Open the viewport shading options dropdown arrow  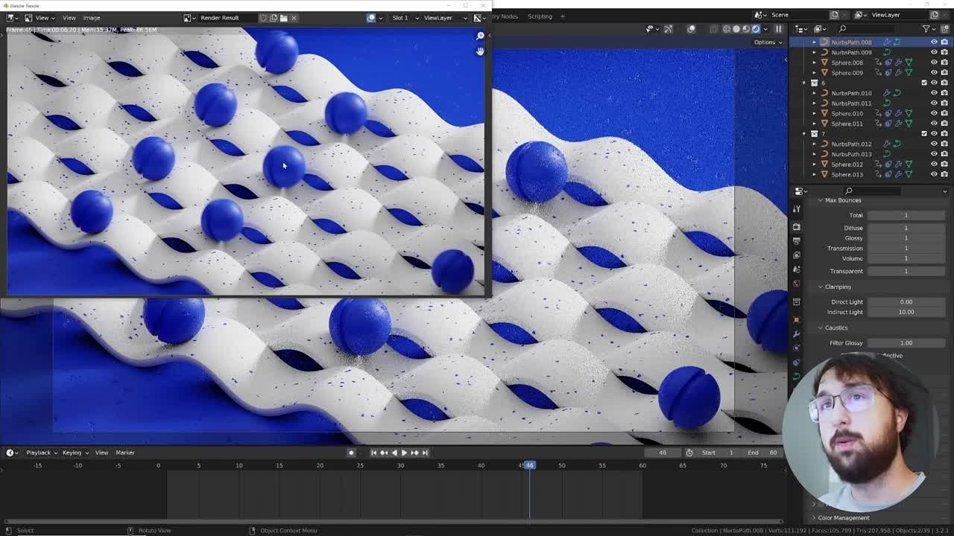pos(765,29)
